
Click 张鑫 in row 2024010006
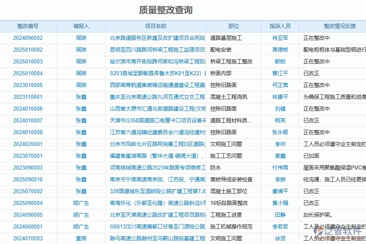coord(80,109)
